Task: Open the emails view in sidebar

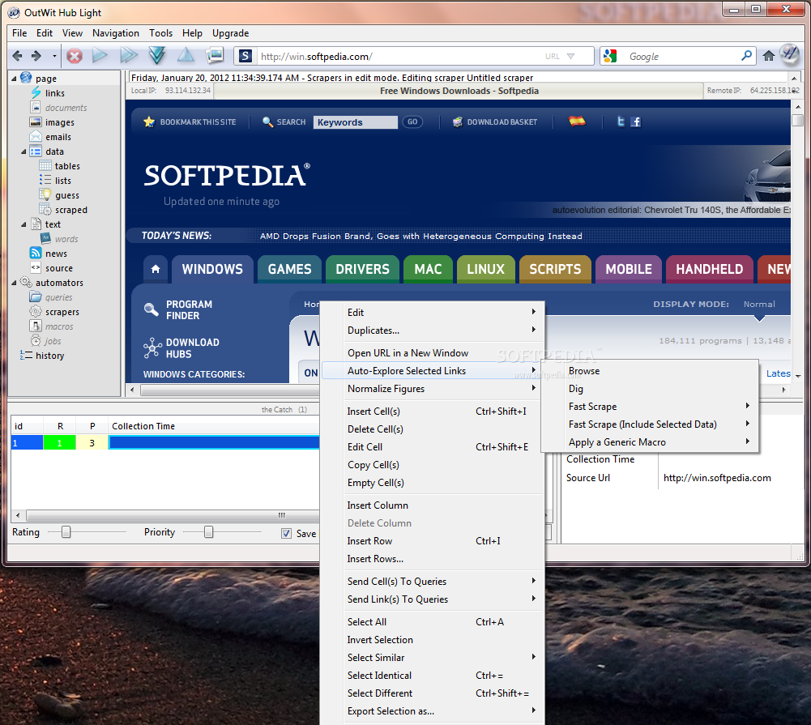Action: 58,137
